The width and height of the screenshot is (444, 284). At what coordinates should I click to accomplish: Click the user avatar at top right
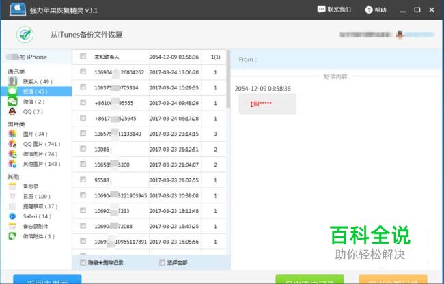click(x=400, y=35)
